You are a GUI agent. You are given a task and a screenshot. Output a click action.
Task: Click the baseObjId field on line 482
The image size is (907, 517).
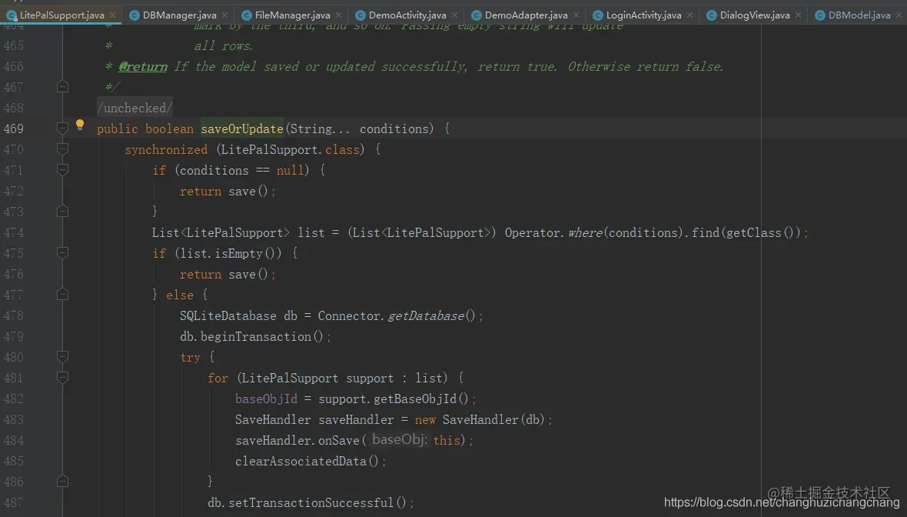266,399
